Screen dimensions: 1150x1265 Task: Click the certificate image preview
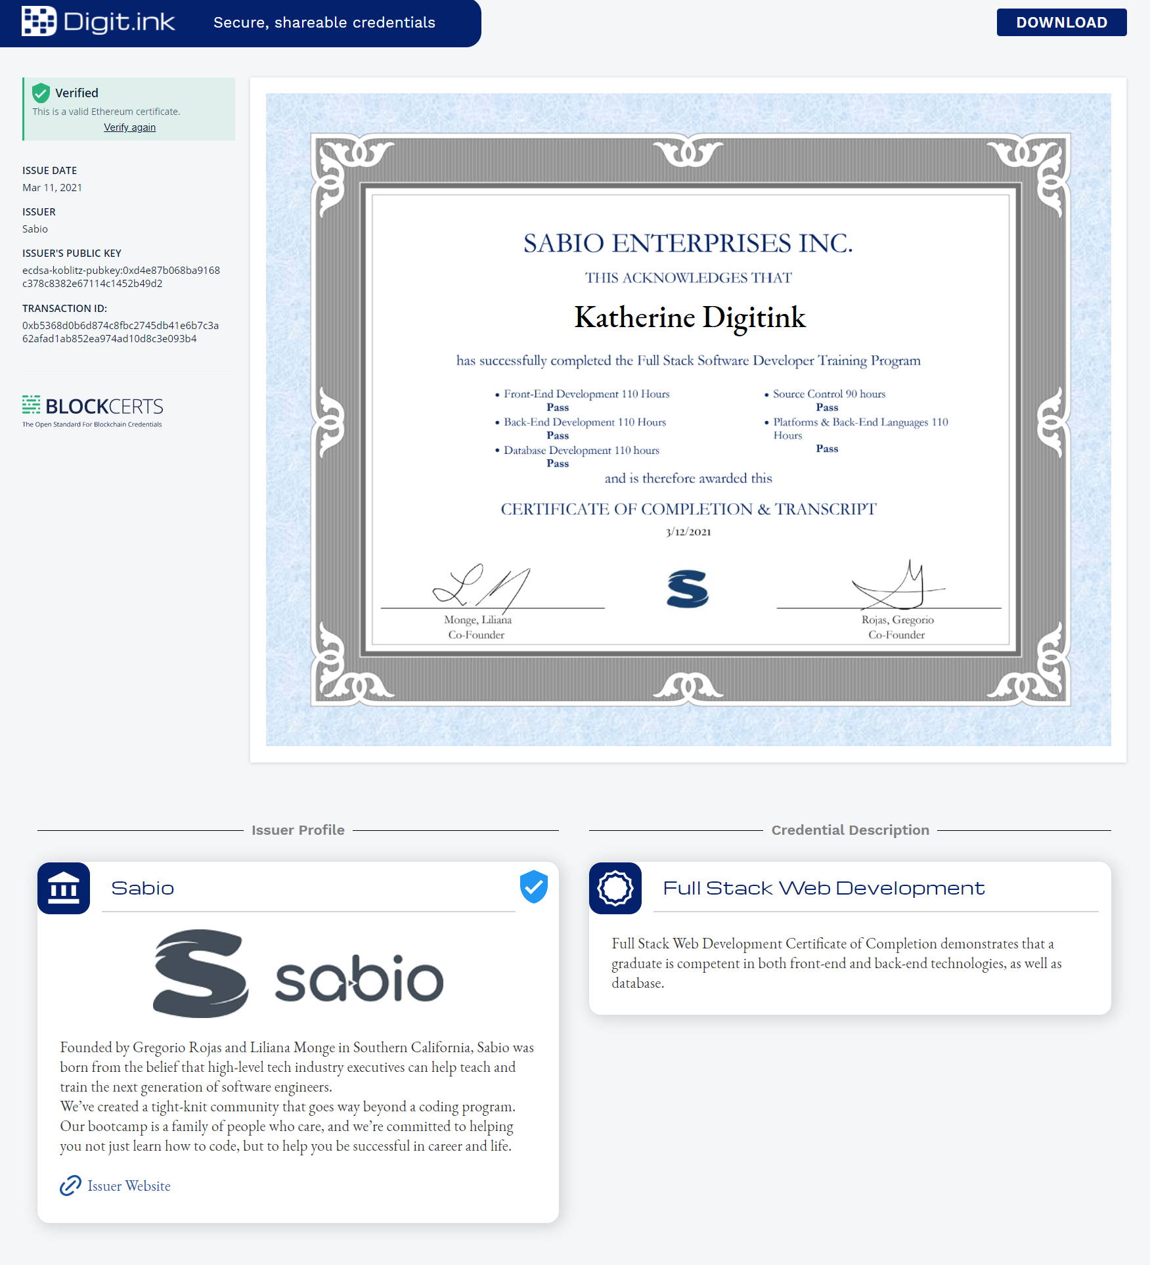pos(688,419)
